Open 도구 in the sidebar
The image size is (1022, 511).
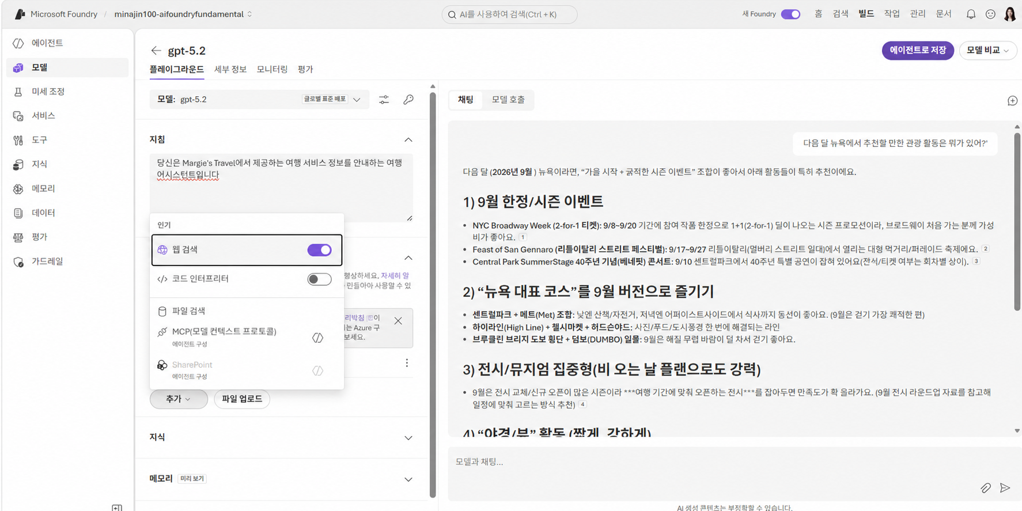pyautogui.click(x=67, y=140)
